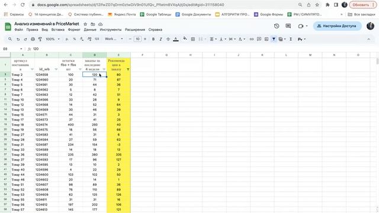Open Google Sheets home logo
379x213 pixels.
[8, 26]
